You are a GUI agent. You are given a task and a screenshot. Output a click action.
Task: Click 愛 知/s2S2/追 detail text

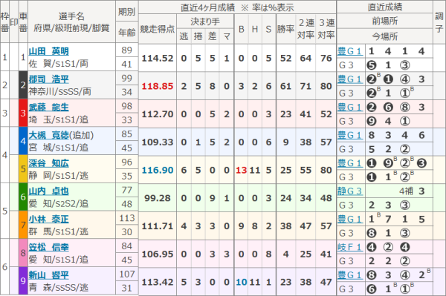point(58,203)
